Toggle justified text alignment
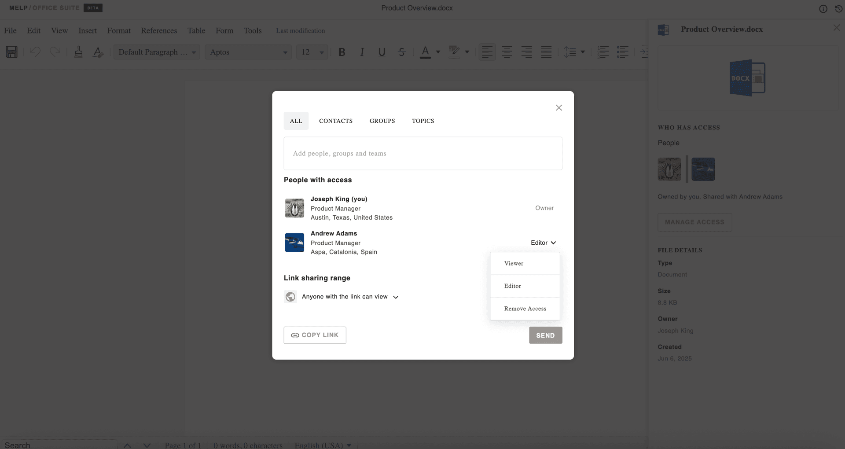Image resolution: width=845 pixels, height=449 pixels. pyautogui.click(x=546, y=52)
